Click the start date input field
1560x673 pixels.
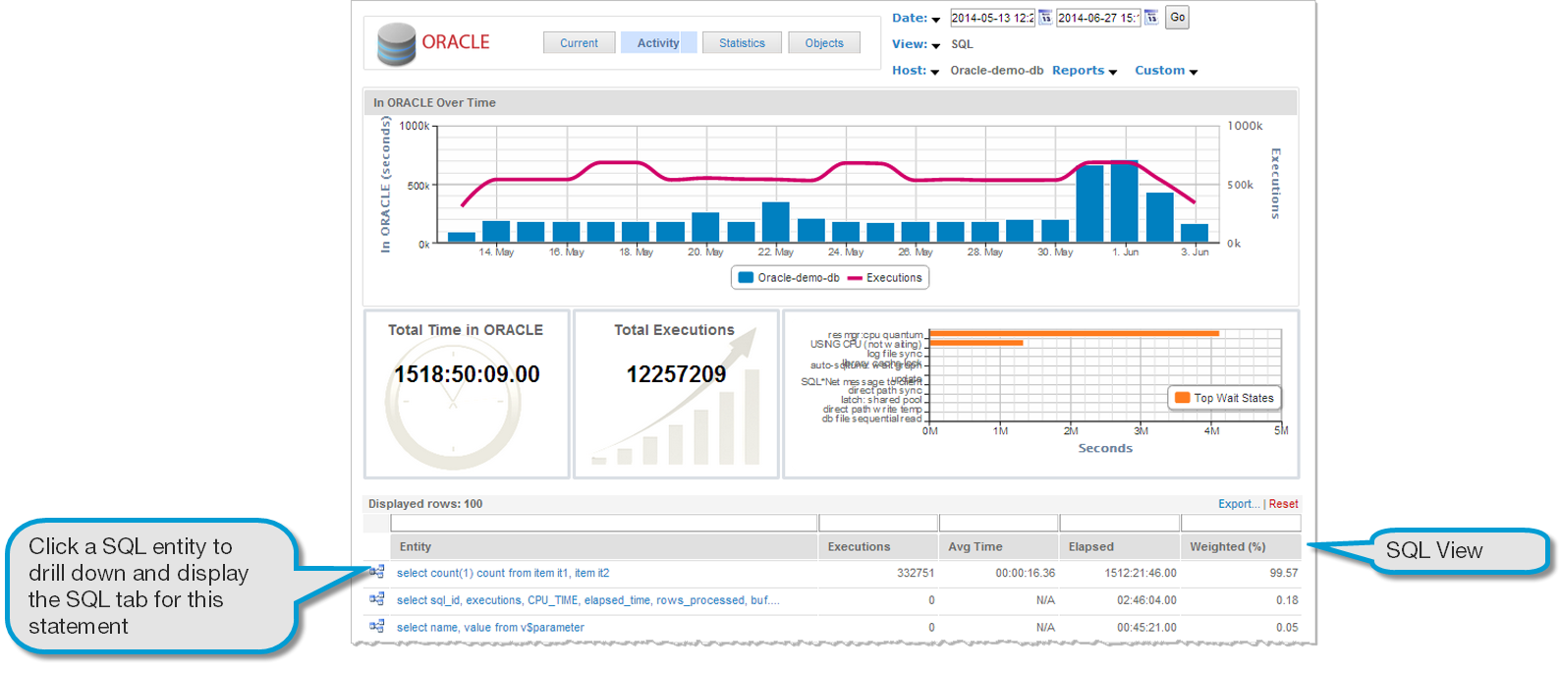pos(992,18)
